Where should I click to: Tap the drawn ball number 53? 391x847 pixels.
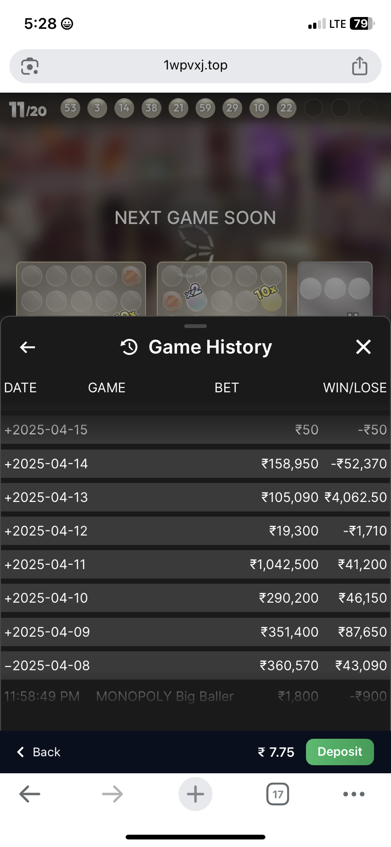(x=70, y=108)
